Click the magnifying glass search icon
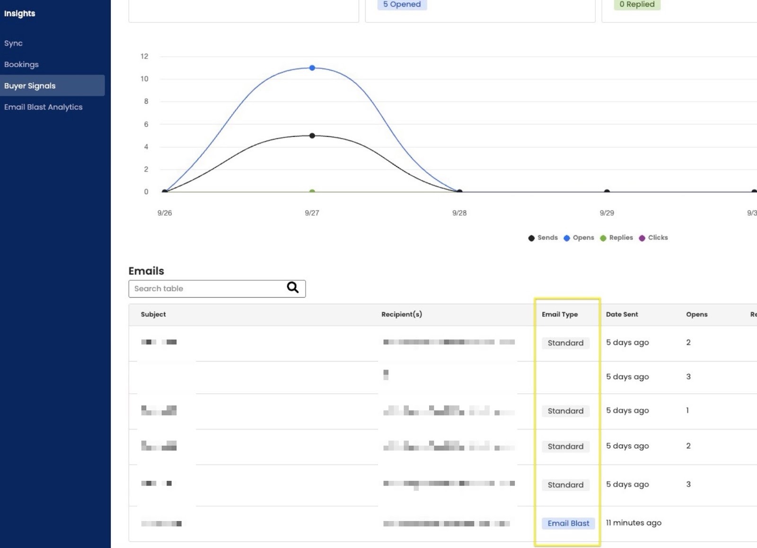This screenshot has height=548, width=757. [293, 288]
